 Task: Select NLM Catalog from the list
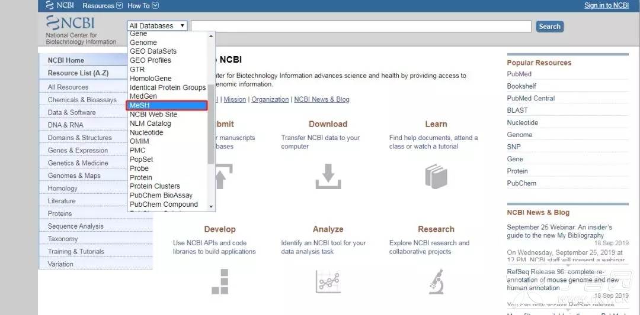(x=150, y=124)
